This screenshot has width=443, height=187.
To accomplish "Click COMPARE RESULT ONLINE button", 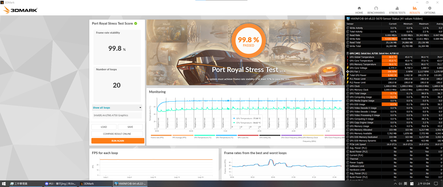I will (117, 134).
